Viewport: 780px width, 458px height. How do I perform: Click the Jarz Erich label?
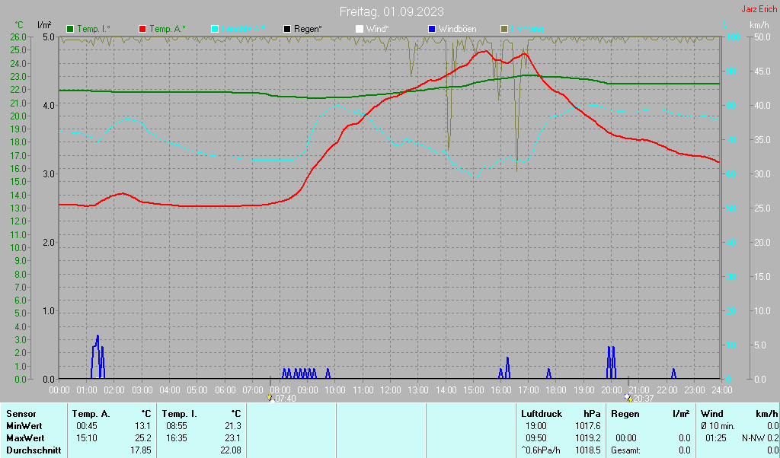[759, 10]
